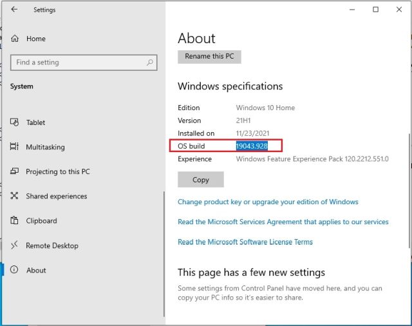Open Microsoft Software License Terms link
This screenshot has height=326, width=412.
pyautogui.click(x=245, y=242)
